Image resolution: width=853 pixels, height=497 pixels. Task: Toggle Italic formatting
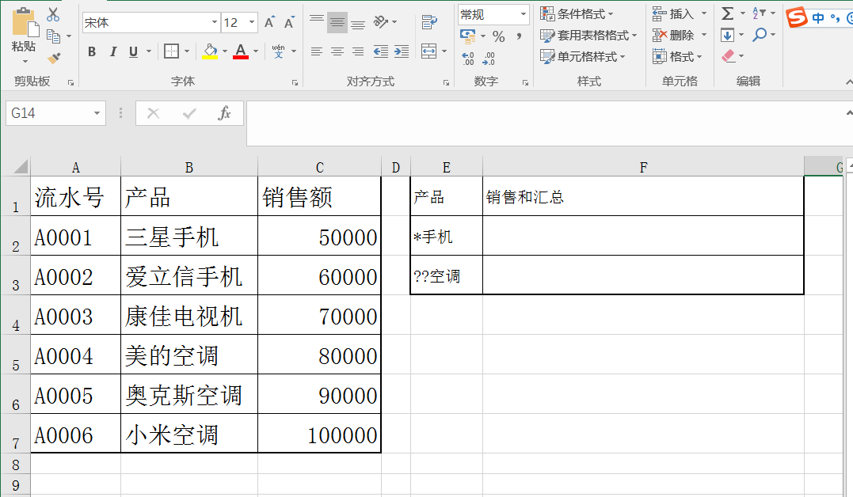point(112,52)
